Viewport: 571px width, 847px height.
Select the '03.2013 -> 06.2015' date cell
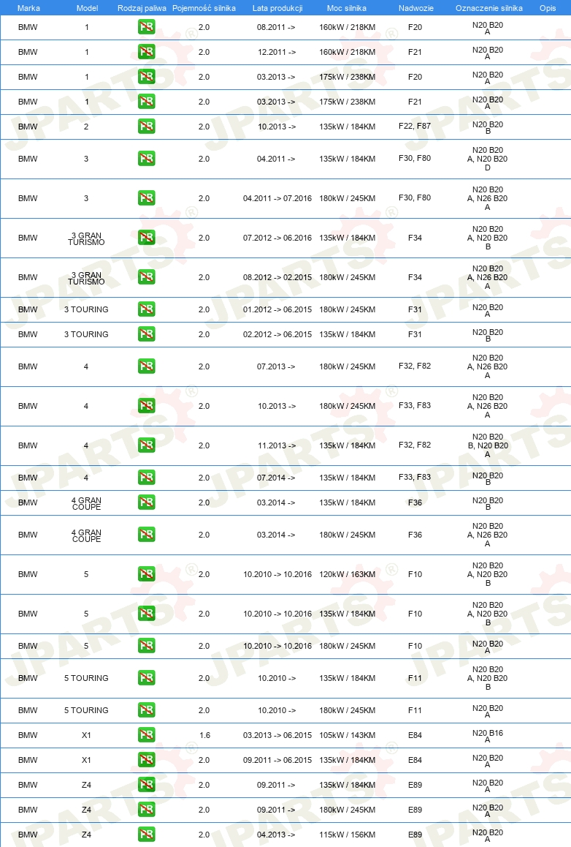277,735
